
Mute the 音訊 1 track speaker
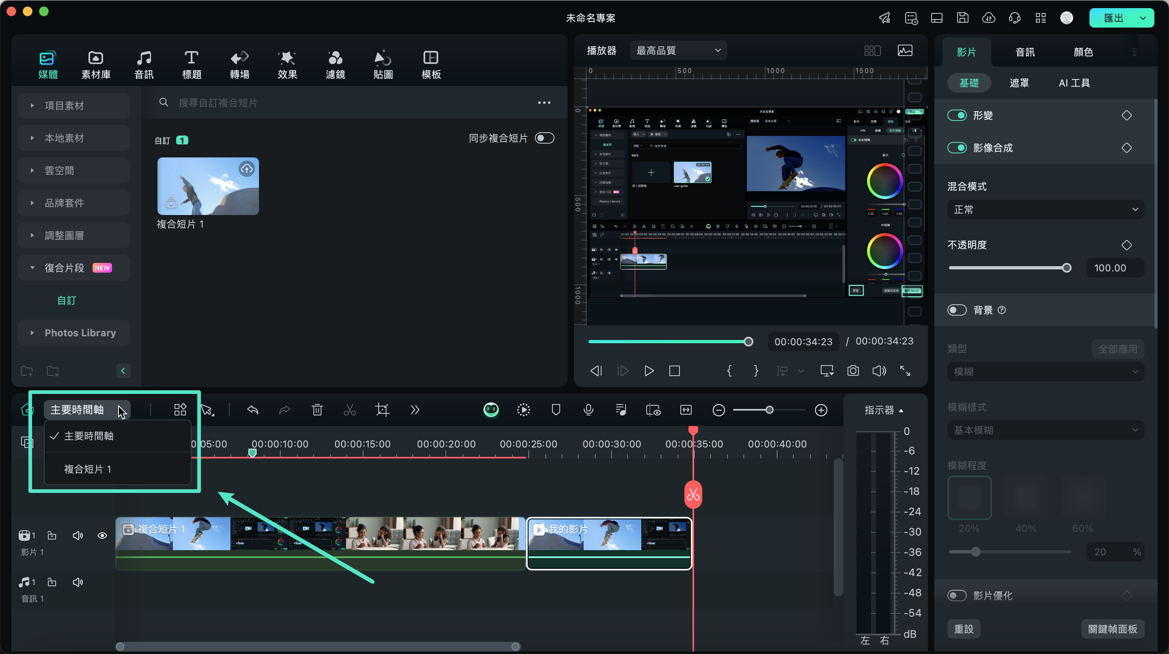point(78,582)
